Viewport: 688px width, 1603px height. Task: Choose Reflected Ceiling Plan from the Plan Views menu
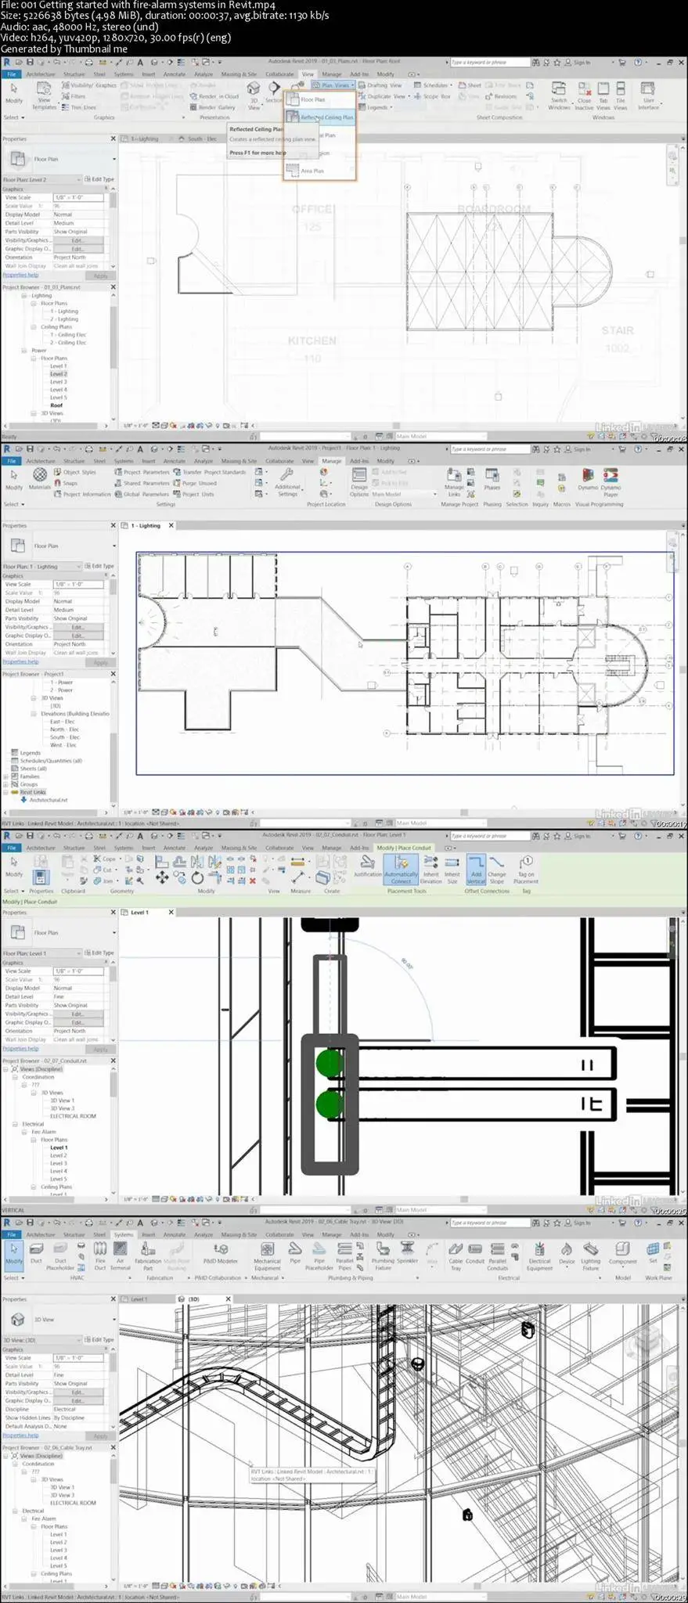point(320,117)
